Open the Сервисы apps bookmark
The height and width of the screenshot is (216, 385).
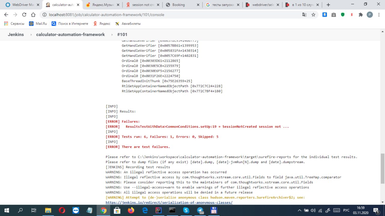tap(14, 23)
